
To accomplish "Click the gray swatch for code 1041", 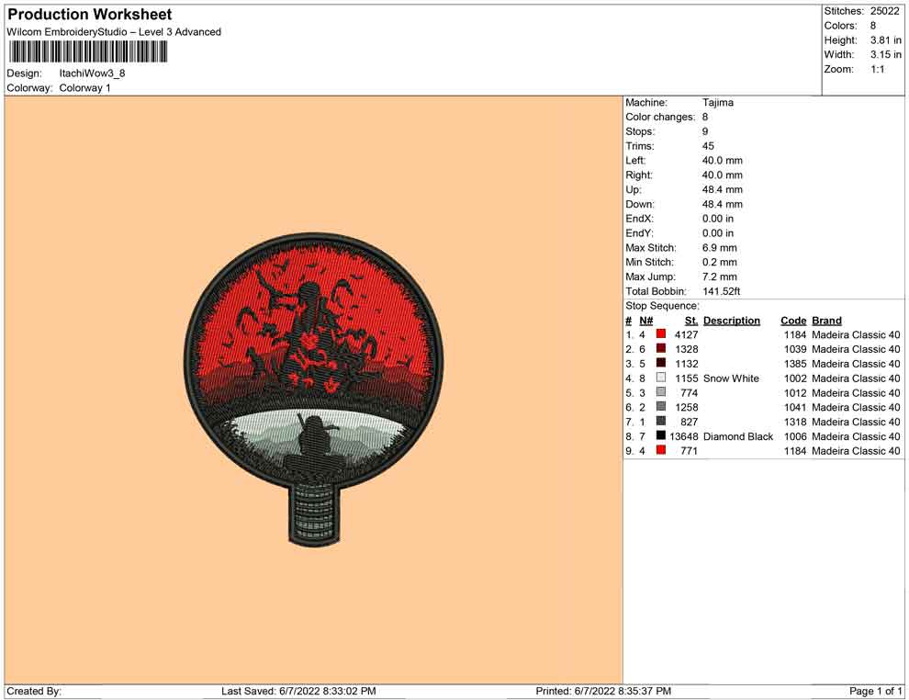I will [x=661, y=407].
